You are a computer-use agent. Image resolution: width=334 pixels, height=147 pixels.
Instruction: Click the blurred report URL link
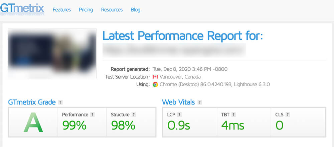click(174, 50)
